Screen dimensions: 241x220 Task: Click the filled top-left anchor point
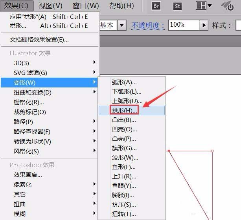(x=169, y=151)
